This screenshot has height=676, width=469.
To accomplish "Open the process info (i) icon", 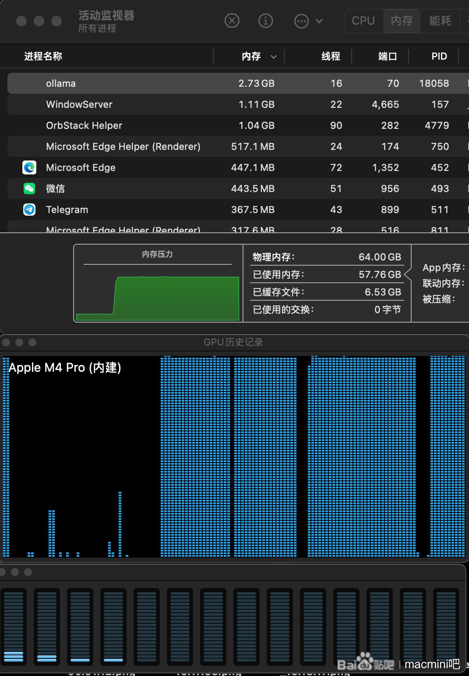I will pos(265,21).
